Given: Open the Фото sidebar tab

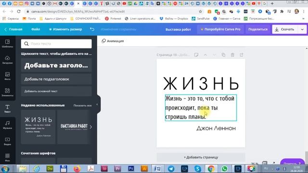Looking at the screenshot, I should [8, 76].
